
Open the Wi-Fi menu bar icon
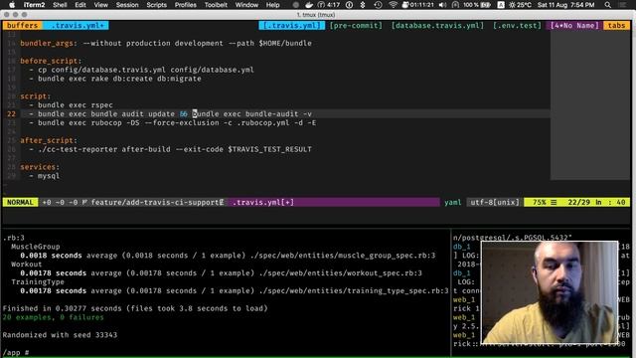[393, 5]
